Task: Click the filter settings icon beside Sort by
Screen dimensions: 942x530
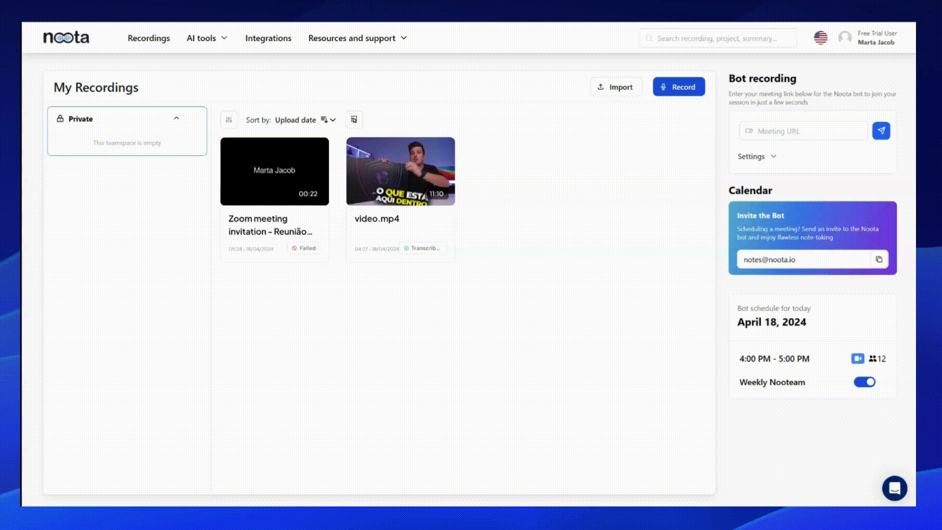Action: coord(229,120)
